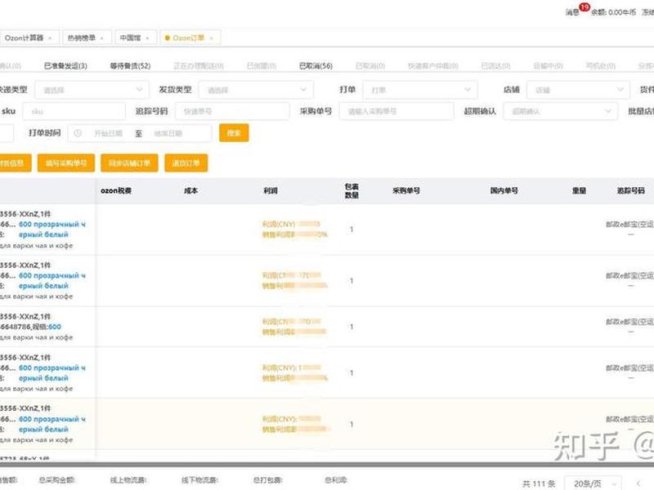The height and width of the screenshot is (490, 654).
Task: Click the 总采购金额 summary label
Action: pyautogui.click(x=56, y=480)
